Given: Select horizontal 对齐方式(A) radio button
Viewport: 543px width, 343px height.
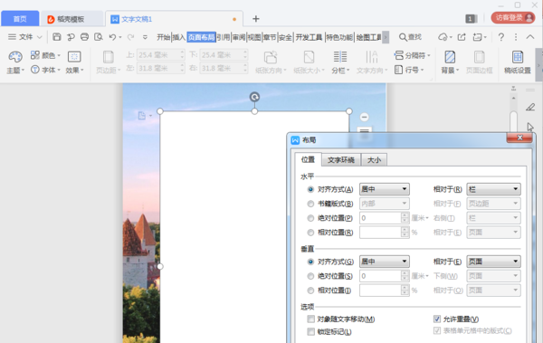Looking at the screenshot, I should tap(310, 189).
